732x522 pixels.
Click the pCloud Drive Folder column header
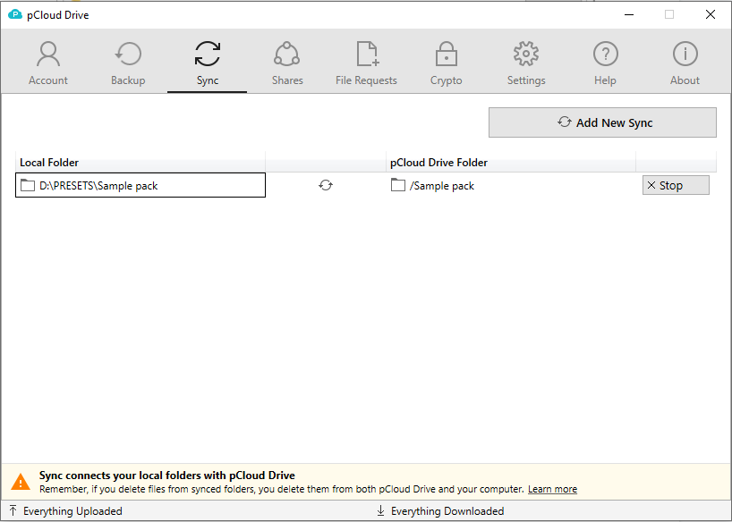click(x=511, y=163)
